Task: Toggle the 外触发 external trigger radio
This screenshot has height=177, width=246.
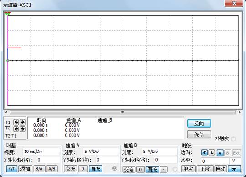Action: tap(233, 139)
